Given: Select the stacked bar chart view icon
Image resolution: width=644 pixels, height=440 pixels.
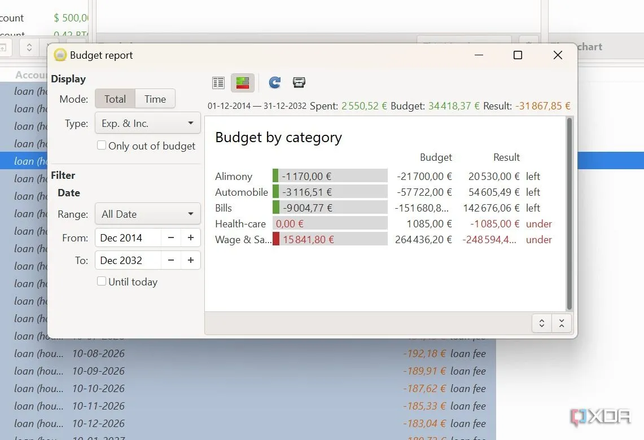Looking at the screenshot, I should point(243,83).
